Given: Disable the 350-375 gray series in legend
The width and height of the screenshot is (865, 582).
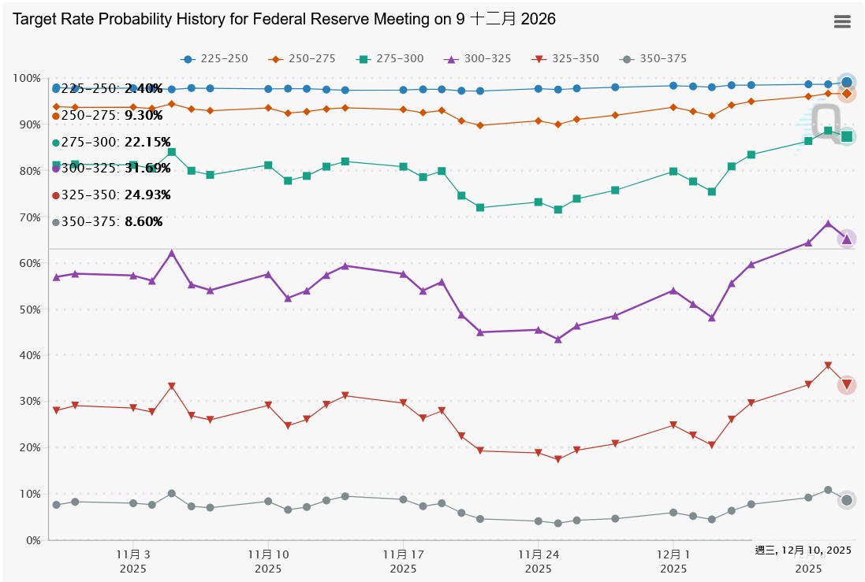Looking at the screenshot, I should click(654, 59).
